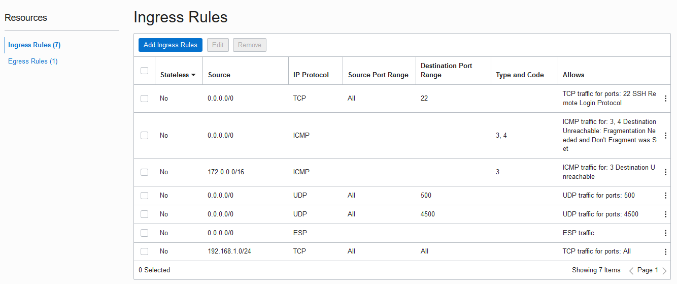The height and width of the screenshot is (284, 677).
Task: Go to next page of rules
Action: click(x=664, y=271)
